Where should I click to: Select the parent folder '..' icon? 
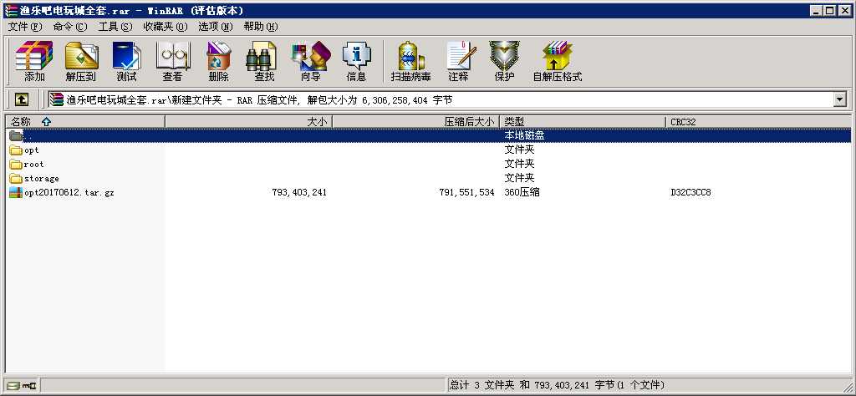pos(16,135)
